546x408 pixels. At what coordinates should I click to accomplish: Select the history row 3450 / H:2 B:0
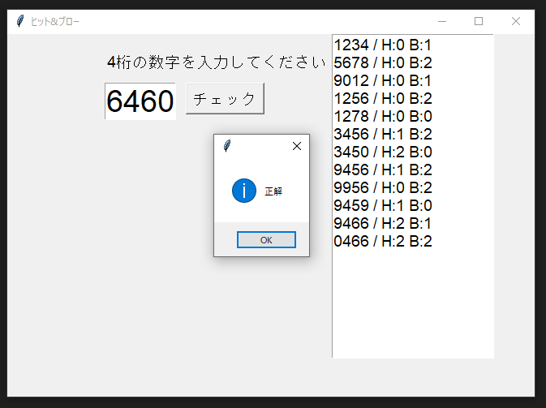pyautogui.click(x=382, y=152)
